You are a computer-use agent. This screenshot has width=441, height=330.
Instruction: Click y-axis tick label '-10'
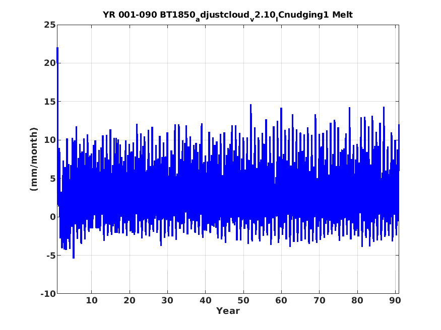[x=48, y=294]
